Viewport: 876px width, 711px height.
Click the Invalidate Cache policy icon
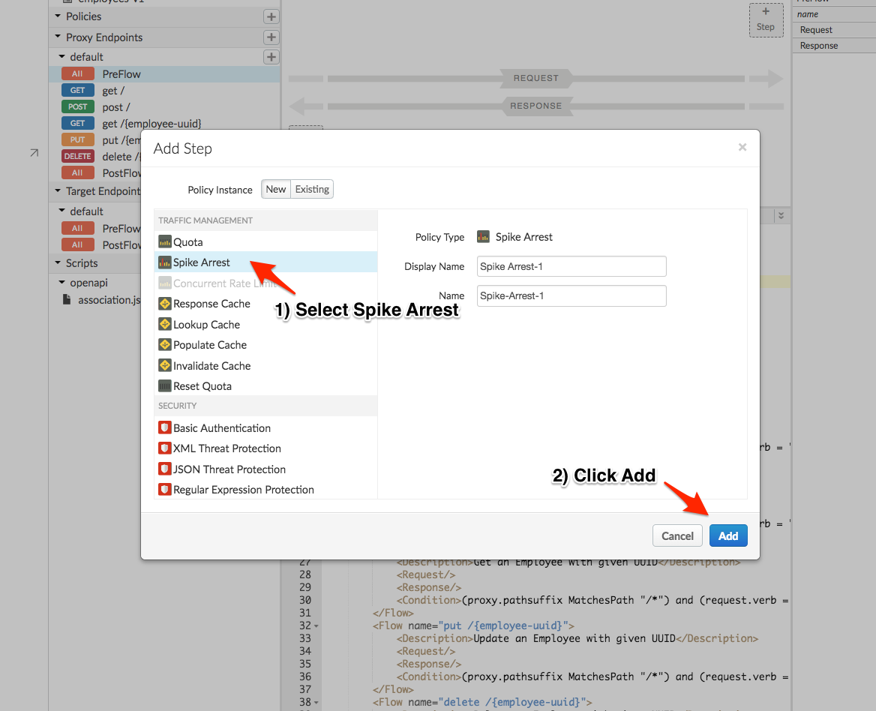164,365
